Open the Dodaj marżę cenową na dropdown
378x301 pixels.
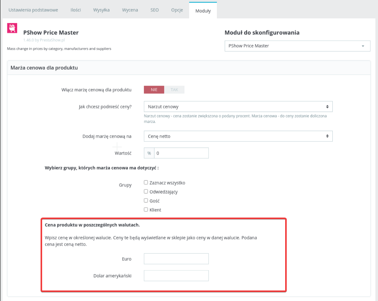(238, 136)
